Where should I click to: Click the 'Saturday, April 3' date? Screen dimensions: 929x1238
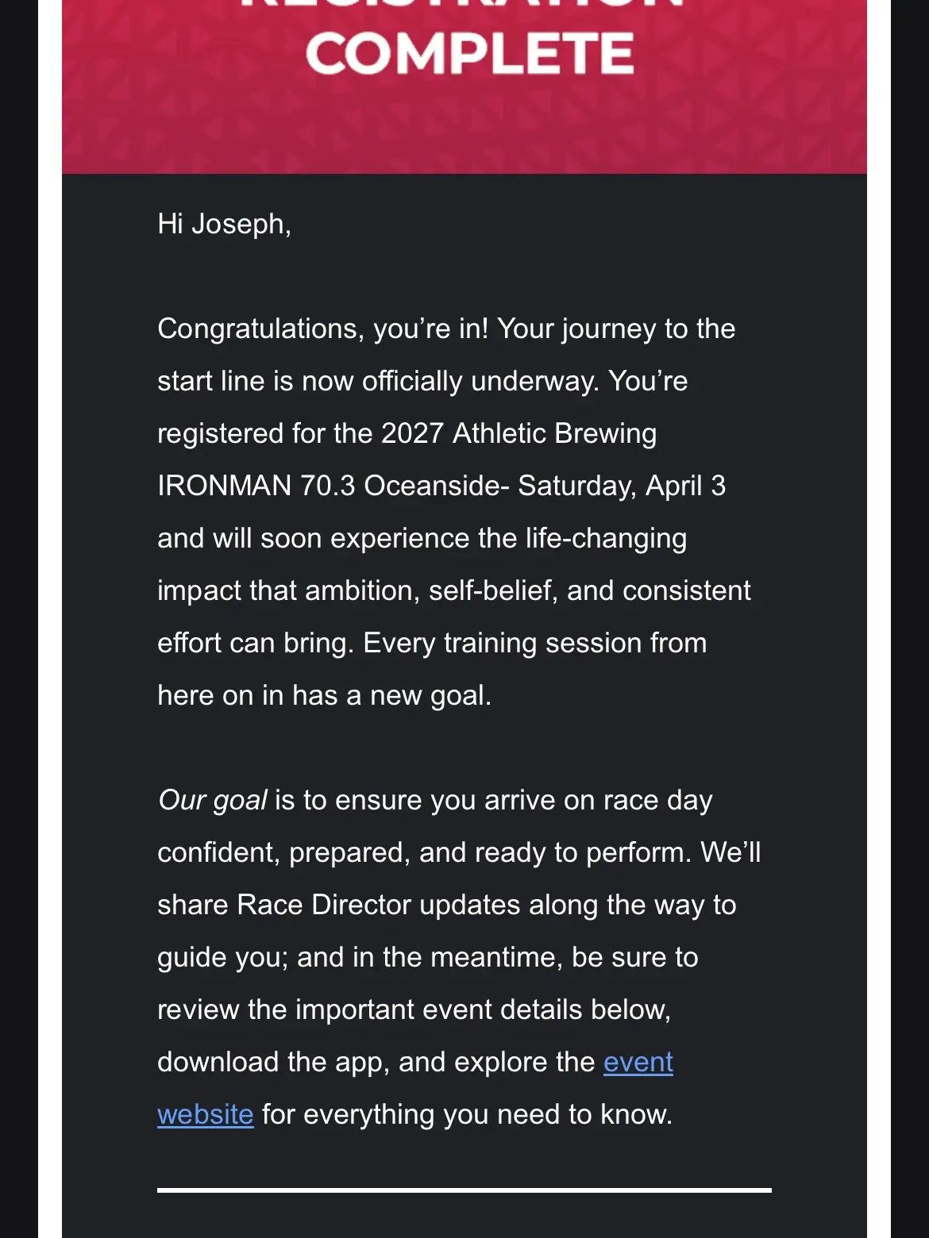[622, 486]
